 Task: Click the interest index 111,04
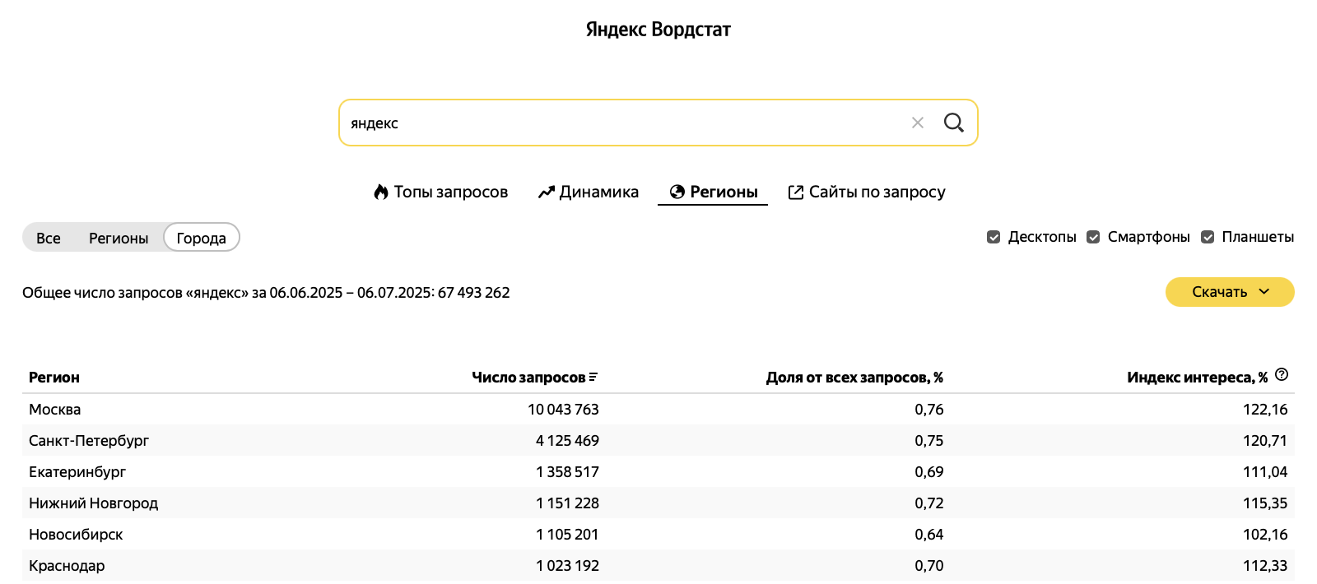tap(1265, 472)
